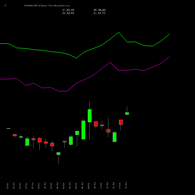Image resolution: width=195 pixels, height=195 pixels.
Task: Click the open value O: 32.35
Action: pos(68,13)
